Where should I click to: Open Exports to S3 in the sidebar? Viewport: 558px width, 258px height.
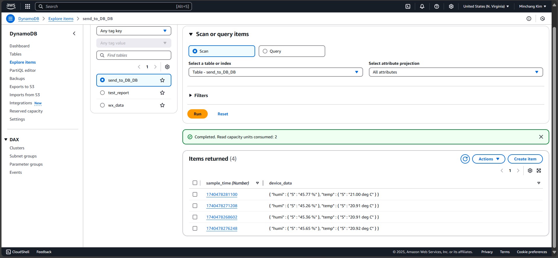pyautogui.click(x=22, y=87)
